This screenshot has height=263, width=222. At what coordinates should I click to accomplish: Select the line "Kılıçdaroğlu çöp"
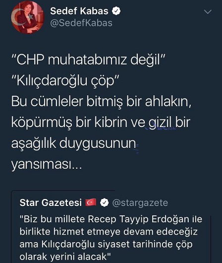coord(65,81)
